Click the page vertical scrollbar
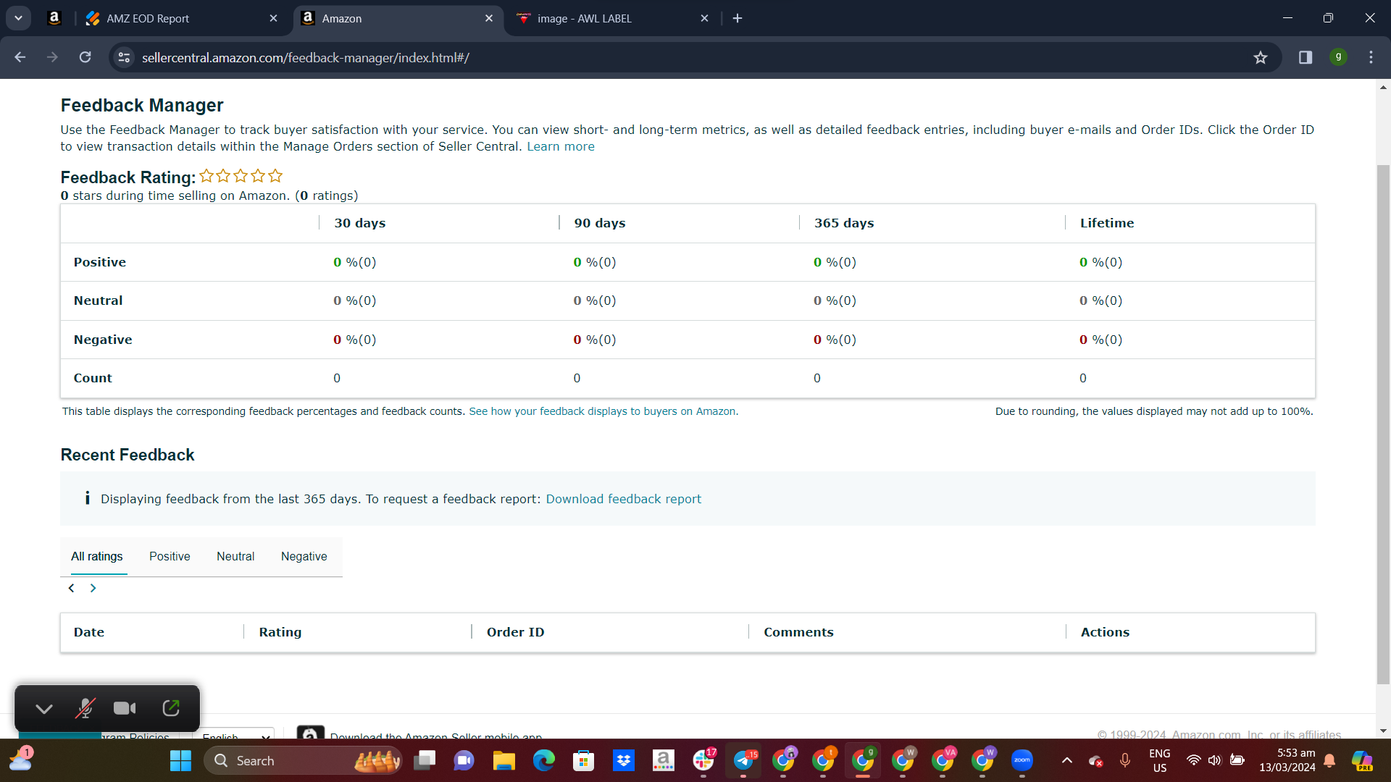This screenshot has height=782, width=1391. coord(1383,424)
